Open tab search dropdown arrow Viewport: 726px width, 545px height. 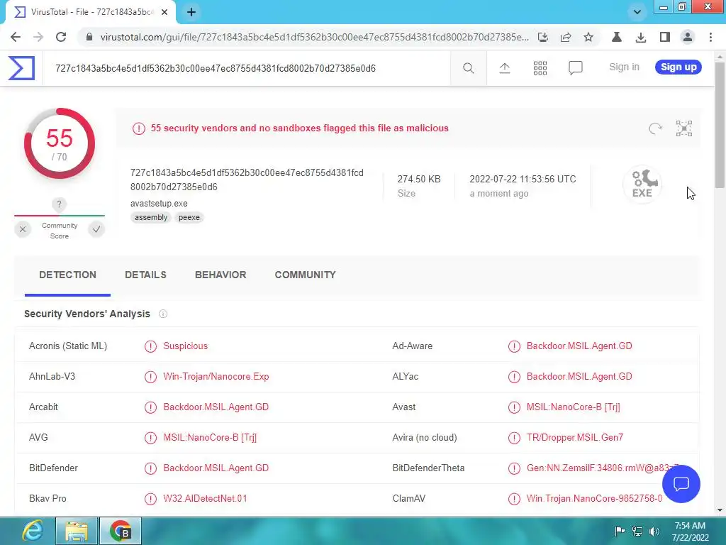coord(637,12)
